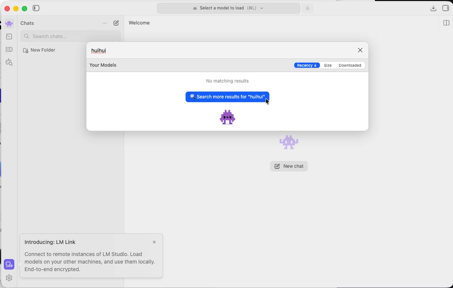Close the model search dialog
This screenshot has height=288, width=453.
pos(360,50)
